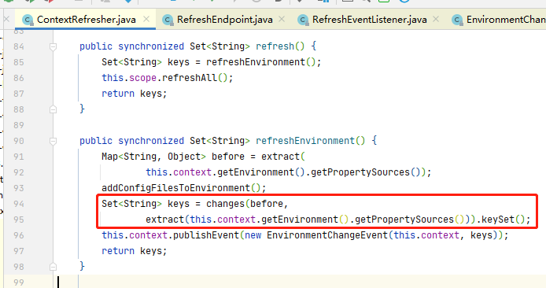This screenshot has width=546, height=288.
Task: Click the fold end marker at line 88
Action: 53,109
